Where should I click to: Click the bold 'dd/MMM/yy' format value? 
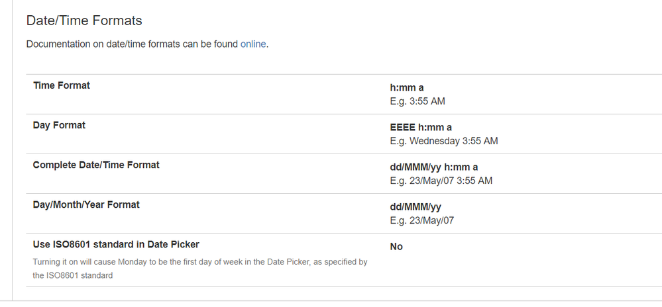pyautogui.click(x=415, y=206)
